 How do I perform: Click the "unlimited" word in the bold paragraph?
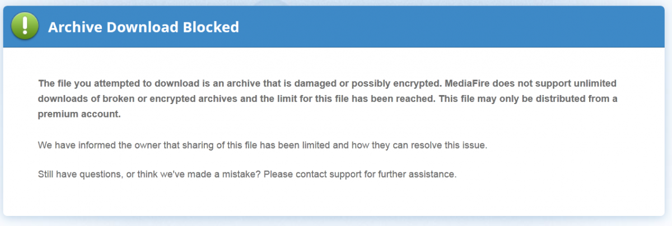pos(590,84)
